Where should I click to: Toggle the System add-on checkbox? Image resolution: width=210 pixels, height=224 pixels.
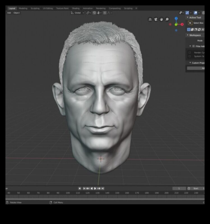tap(190, 56)
